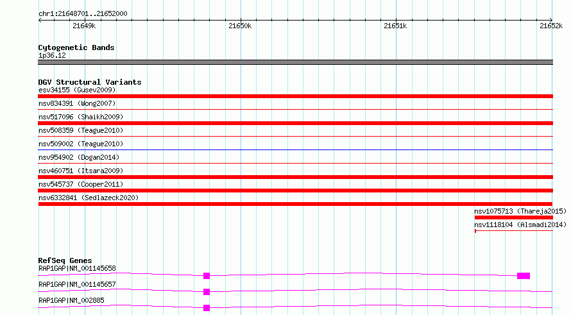Screen dimensions: 571x315
Task: Click the Cytogenetic Bands track title
Action: click(76, 47)
